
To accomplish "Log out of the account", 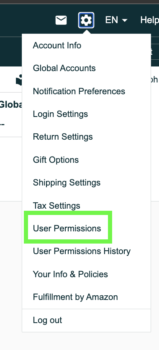I will click(x=47, y=320).
